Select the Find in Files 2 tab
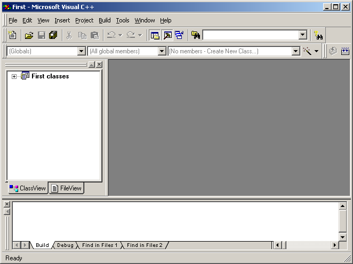 pos(145,245)
